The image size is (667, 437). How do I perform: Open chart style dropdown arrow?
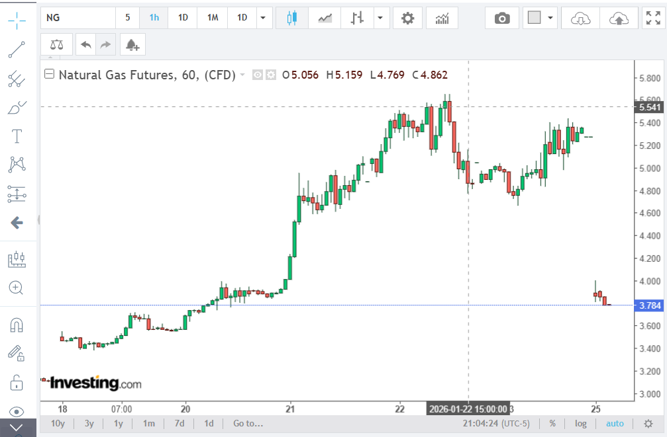[x=381, y=18]
